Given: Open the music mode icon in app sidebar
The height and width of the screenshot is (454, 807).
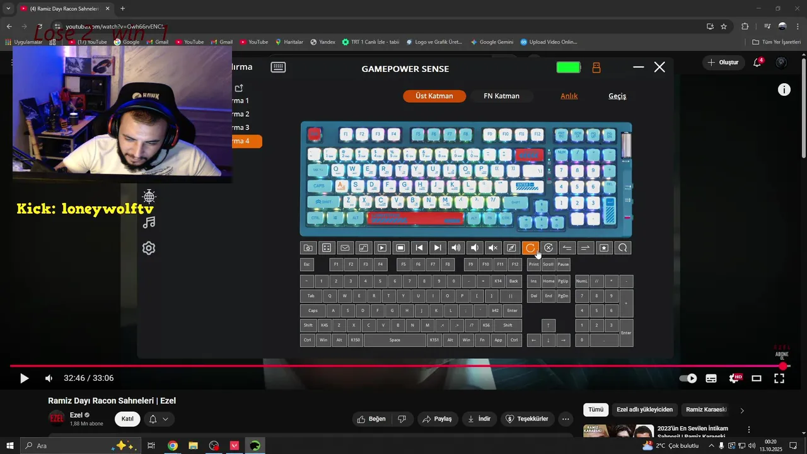Looking at the screenshot, I should 149,222.
